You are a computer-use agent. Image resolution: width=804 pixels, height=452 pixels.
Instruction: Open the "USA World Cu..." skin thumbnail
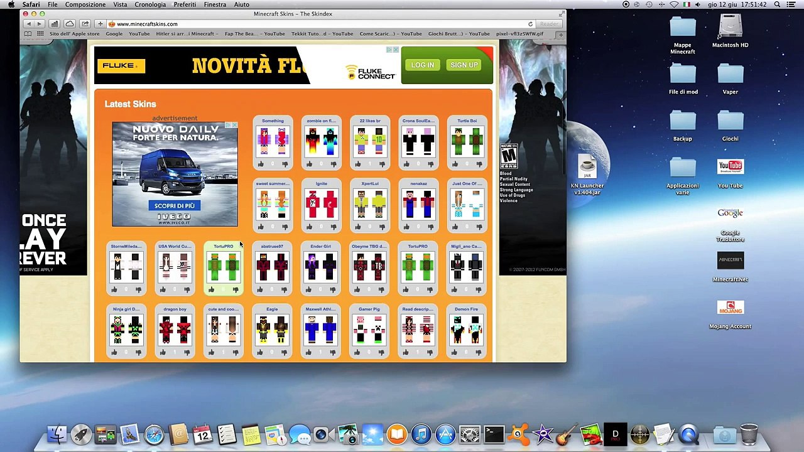pos(175,267)
